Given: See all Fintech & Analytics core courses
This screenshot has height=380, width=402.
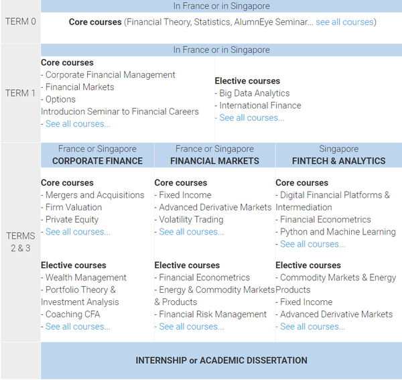Looking at the screenshot, I should pyautogui.click(x=312, y=244).
